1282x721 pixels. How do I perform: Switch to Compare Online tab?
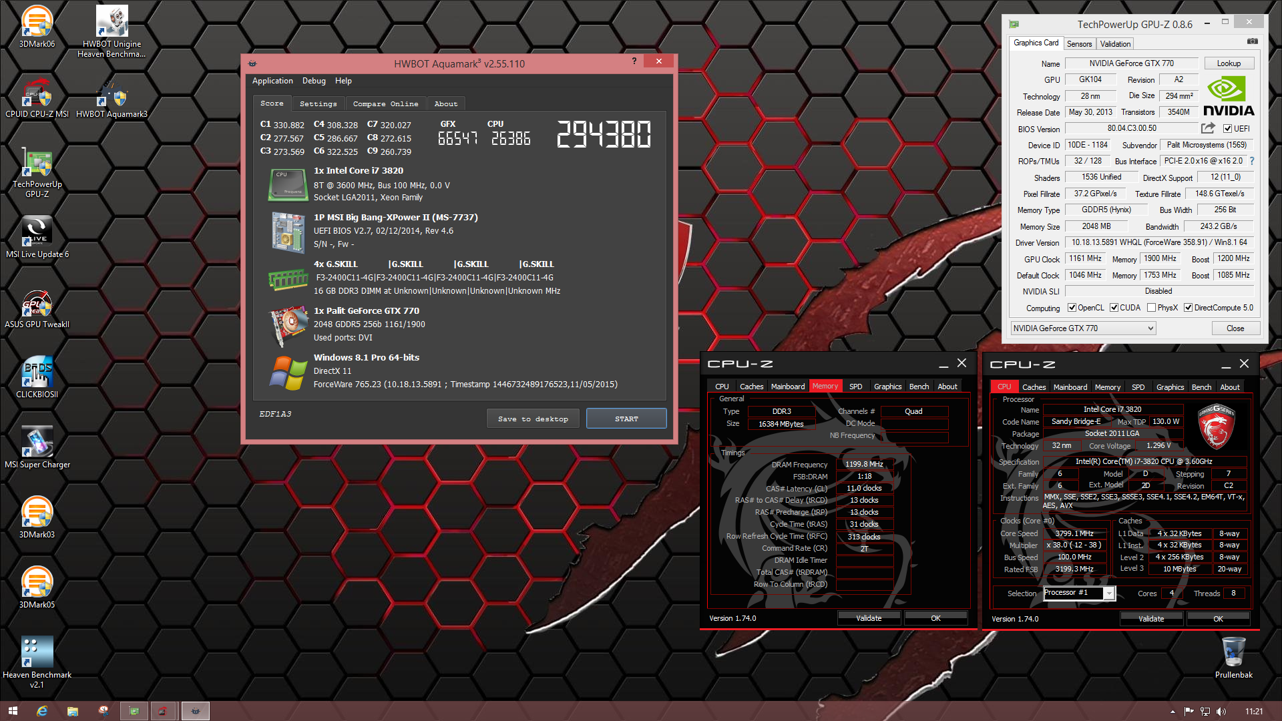385,103
